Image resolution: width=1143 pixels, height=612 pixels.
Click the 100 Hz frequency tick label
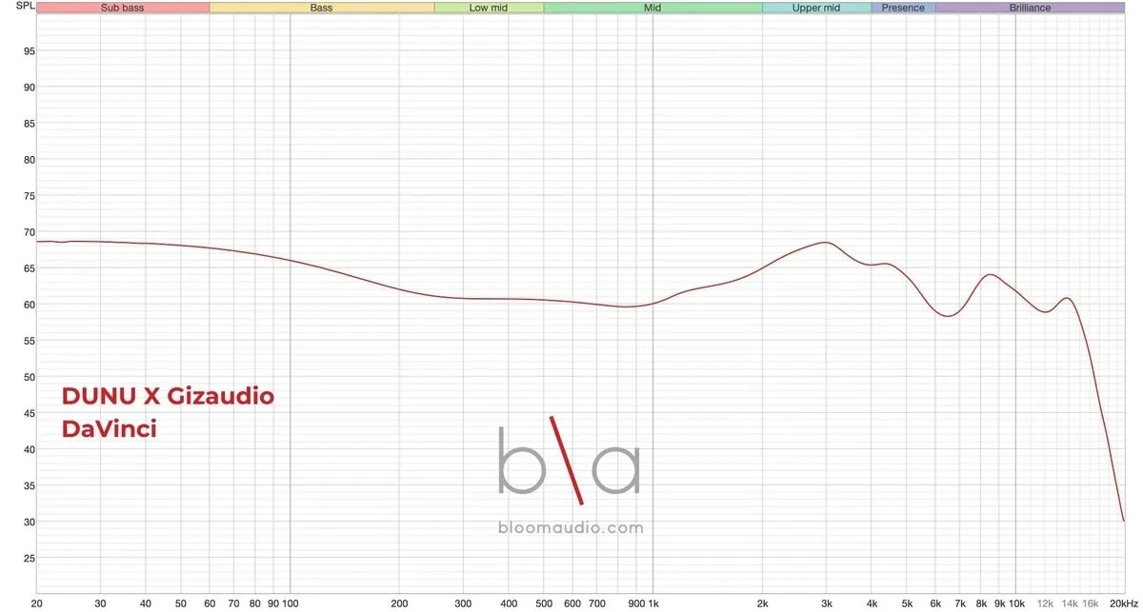290,603
